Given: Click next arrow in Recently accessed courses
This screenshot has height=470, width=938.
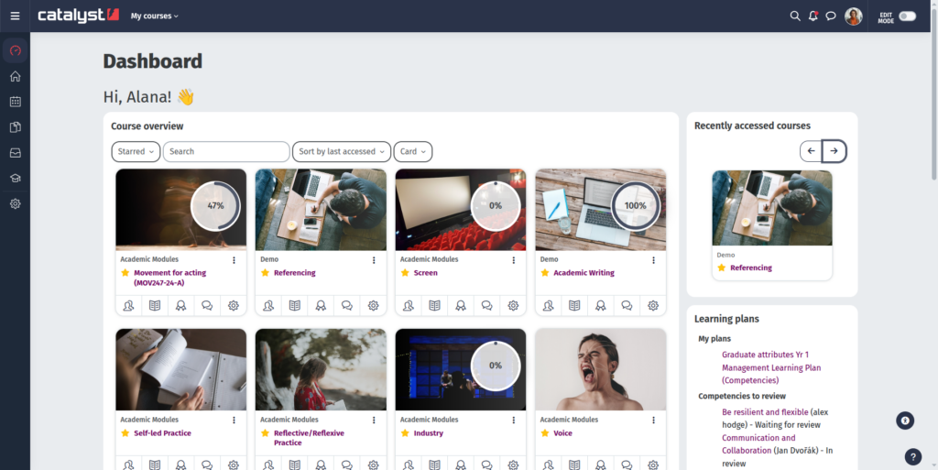Looking at the screenshot, I should pos(834,151).
